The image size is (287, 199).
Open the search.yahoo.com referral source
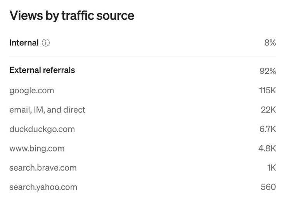(x=43, y=187)
